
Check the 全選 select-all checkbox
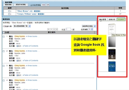[x=3, y=32]
